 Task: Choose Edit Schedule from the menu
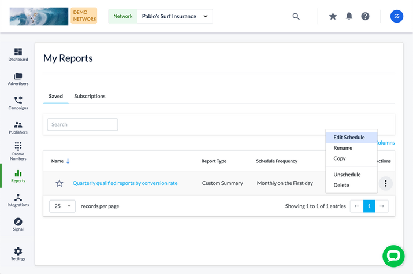351,138
